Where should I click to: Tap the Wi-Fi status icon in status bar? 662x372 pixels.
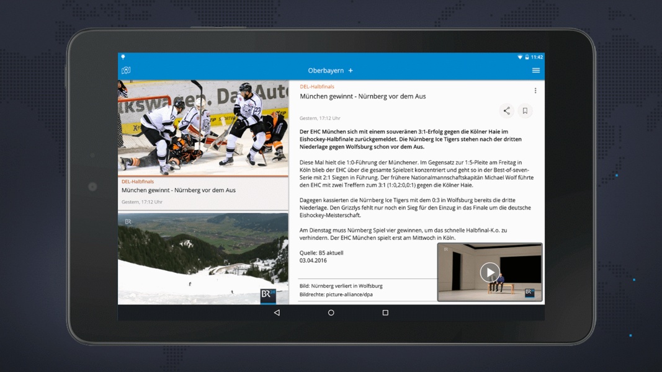[x=520, y=57]
